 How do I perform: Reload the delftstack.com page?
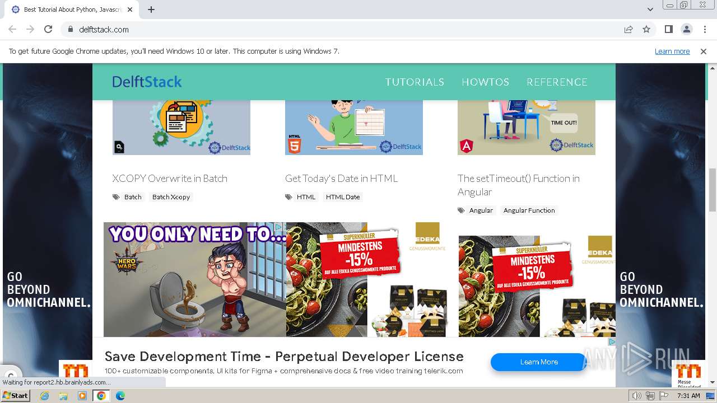click(x=48, y=29)
